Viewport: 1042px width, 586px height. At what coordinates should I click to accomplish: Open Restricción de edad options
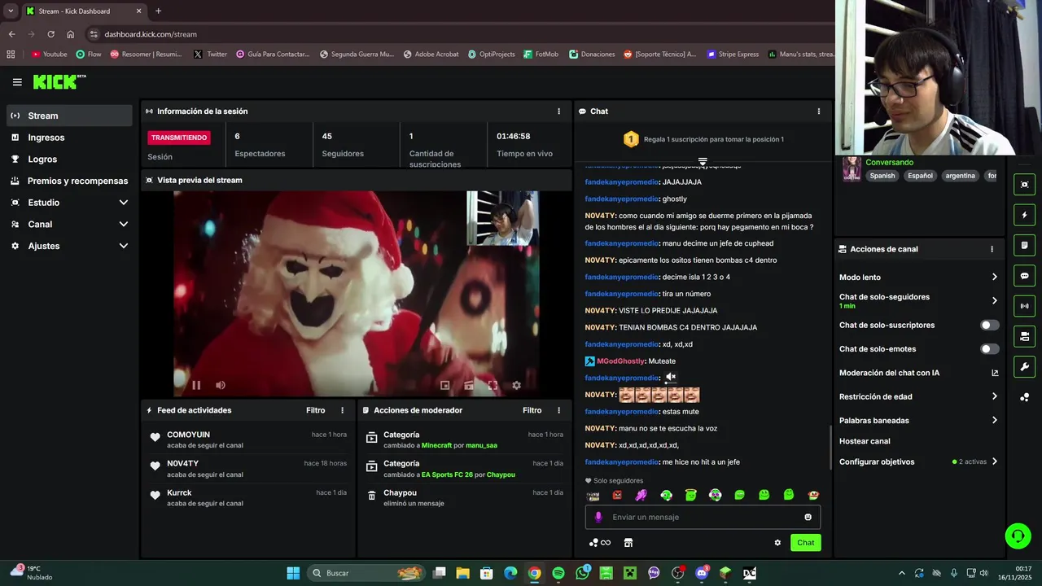tap(918, 397)
